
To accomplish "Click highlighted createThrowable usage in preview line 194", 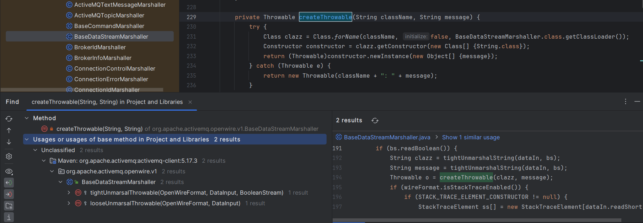I will tap(466, 177).
